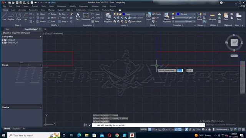Viewport: 246px width, 138px height.
Task: Click the Trim tool
Action: coord(62,14)
